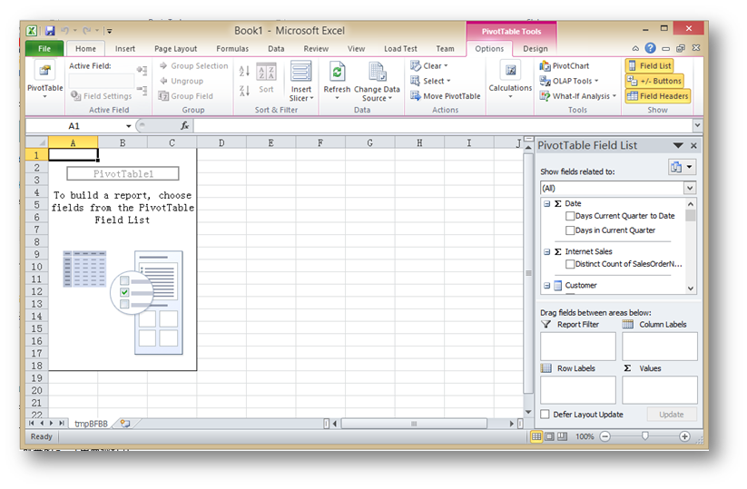Image resolution: width=747 pixels, height=489 pixels.
Task: Select column D header
Action: point(221,142)
